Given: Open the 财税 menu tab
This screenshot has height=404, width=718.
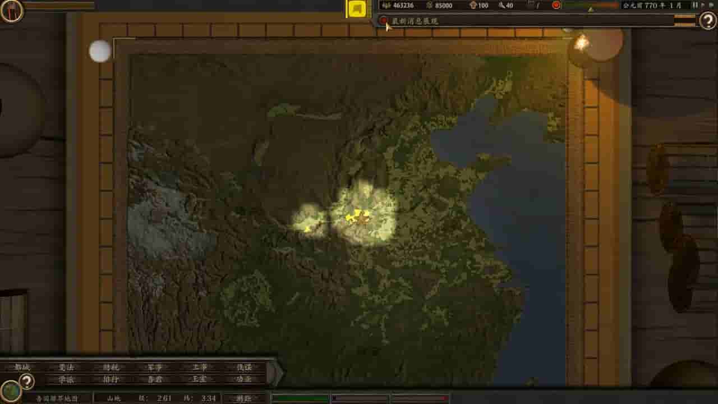Looking at the screenshot, I should point(111,367).
